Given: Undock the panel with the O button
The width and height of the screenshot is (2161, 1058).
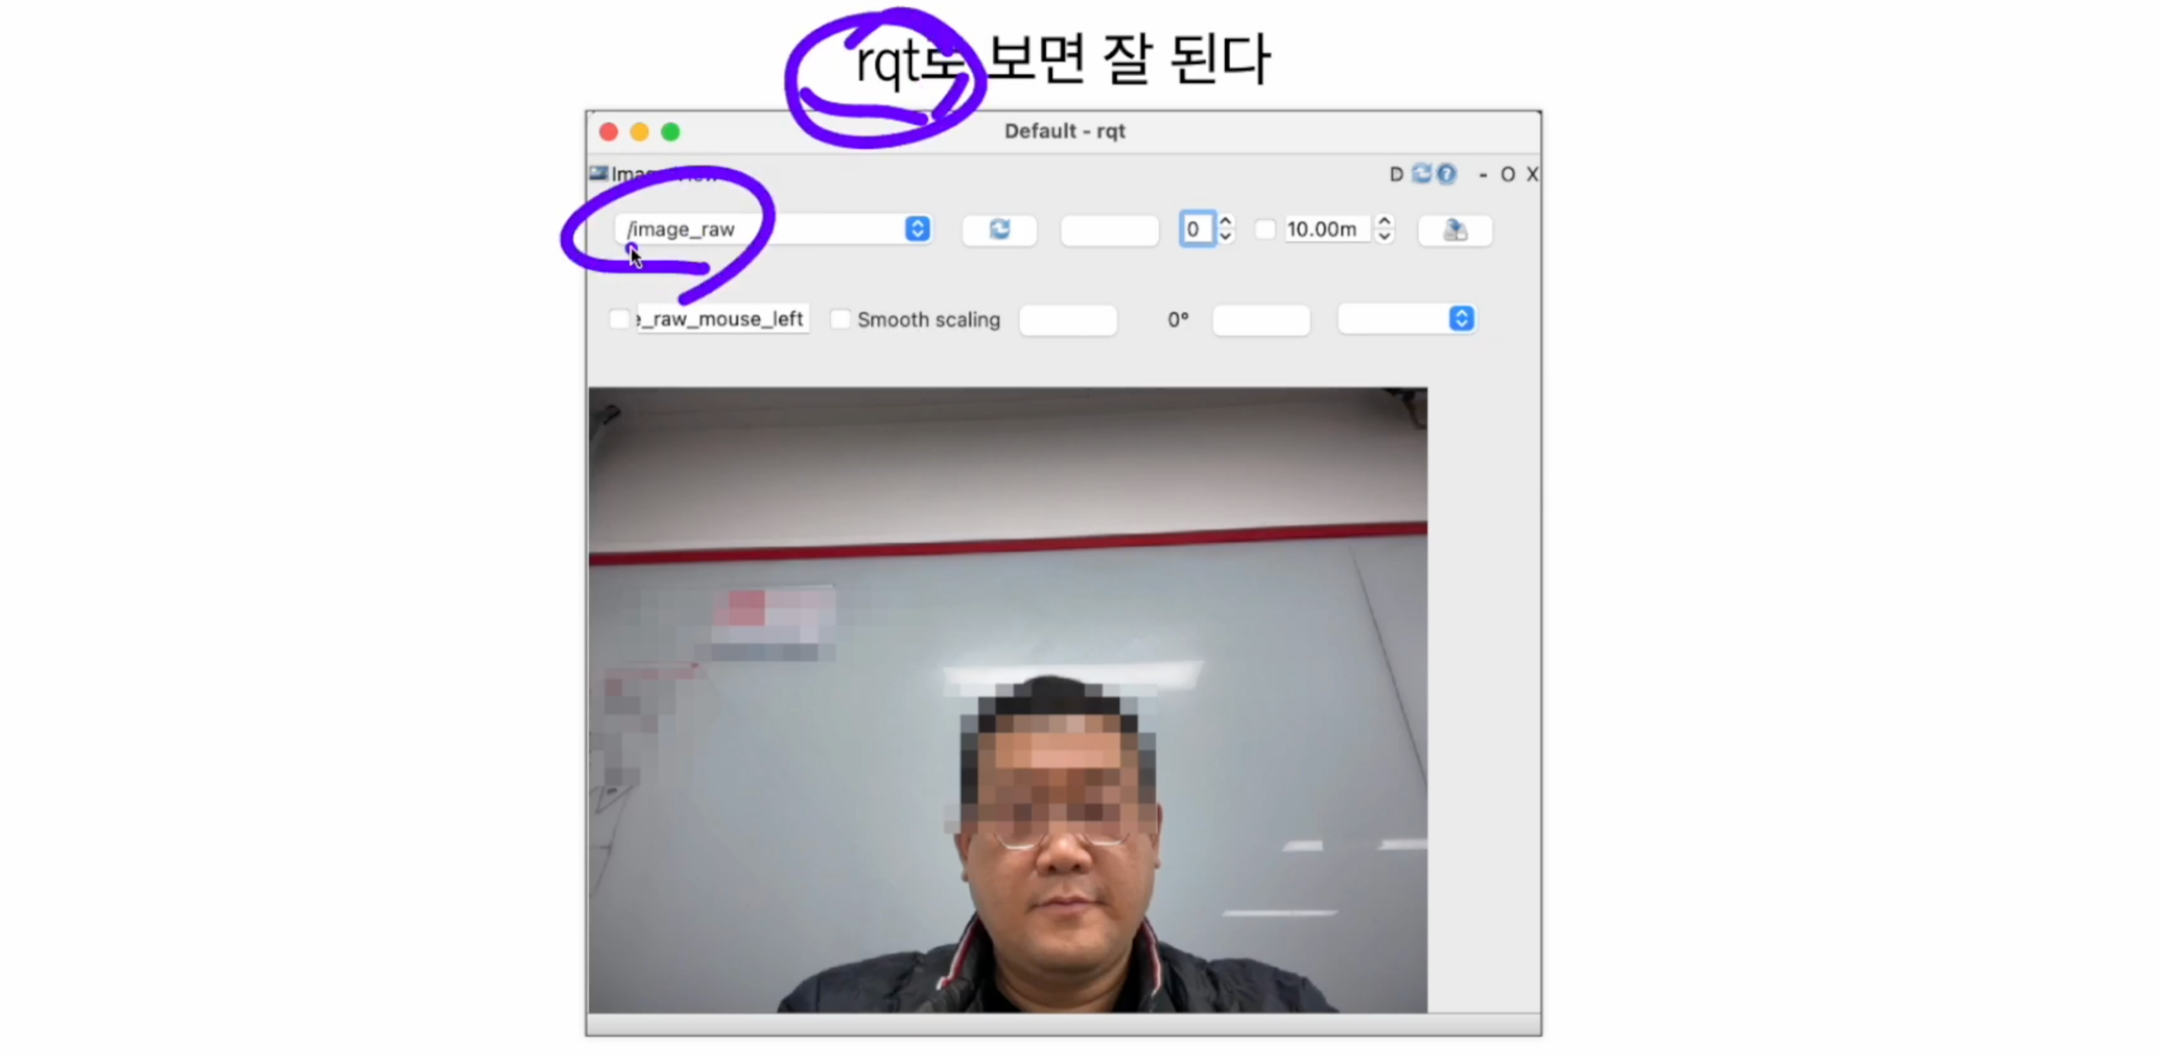Looking at the screenshot, I should [1507, 175].
